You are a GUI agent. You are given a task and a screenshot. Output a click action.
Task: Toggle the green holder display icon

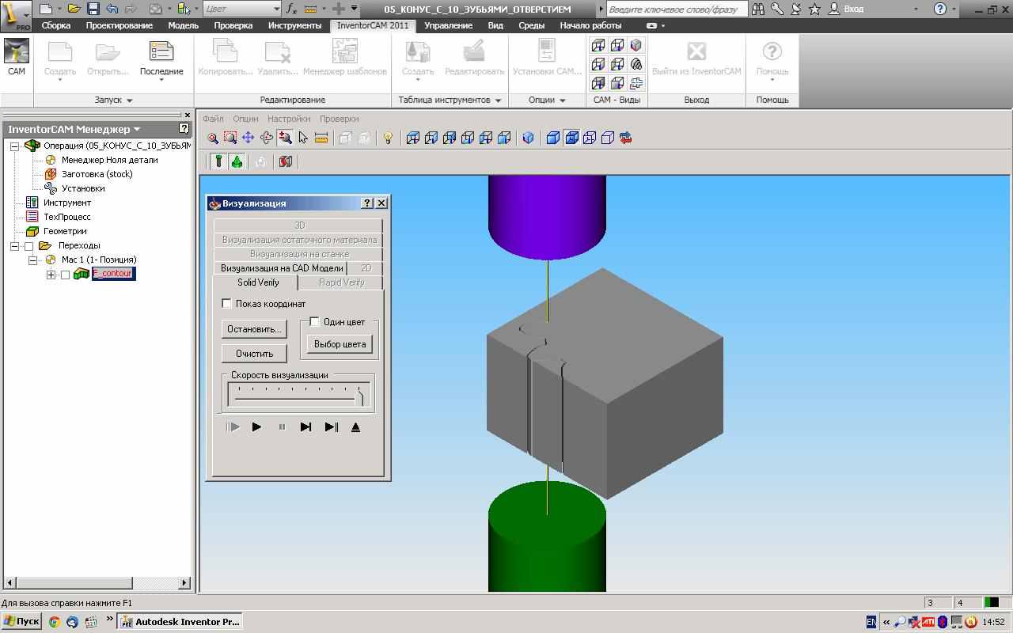(x=237, y=161)
